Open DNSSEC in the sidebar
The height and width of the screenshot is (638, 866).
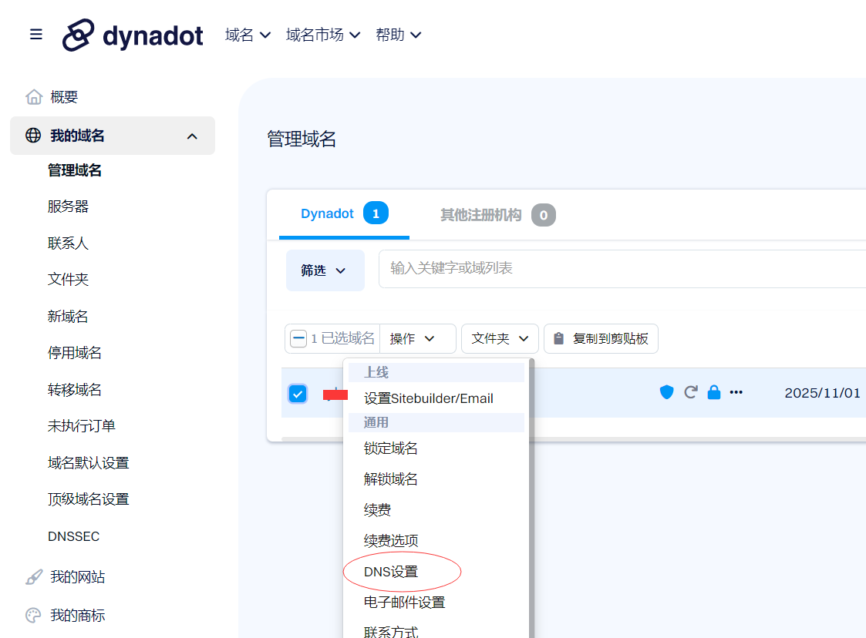point(73,536)
